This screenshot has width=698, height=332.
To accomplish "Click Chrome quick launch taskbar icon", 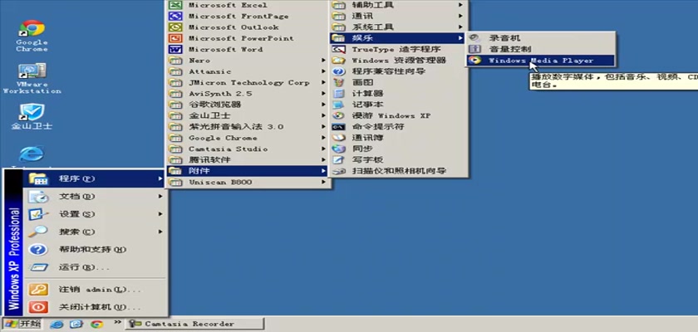I will [x=97, y=324].
